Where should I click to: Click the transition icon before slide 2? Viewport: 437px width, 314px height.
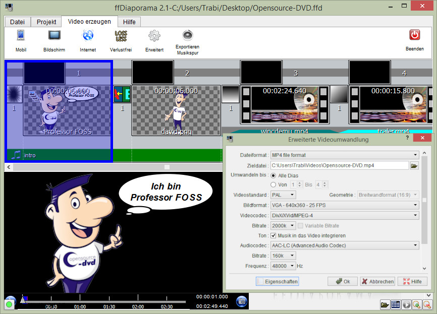pos(122,94)
